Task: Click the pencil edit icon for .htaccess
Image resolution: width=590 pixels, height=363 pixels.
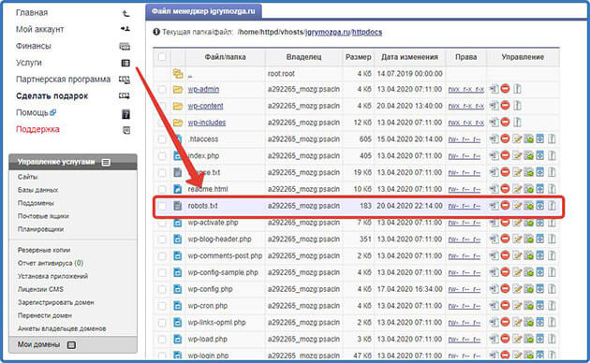Action: coord(517,139)
